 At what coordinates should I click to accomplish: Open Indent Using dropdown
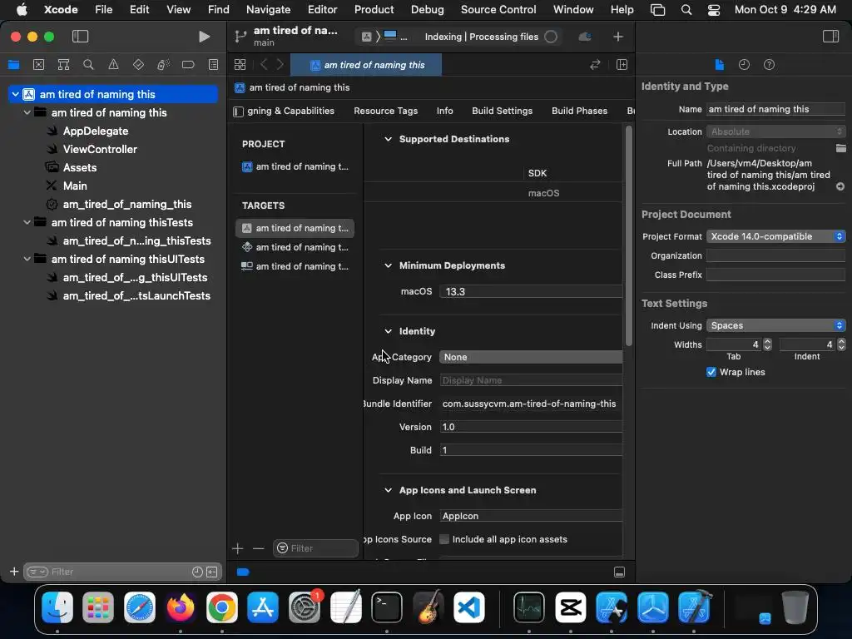(x=775, y=325)
